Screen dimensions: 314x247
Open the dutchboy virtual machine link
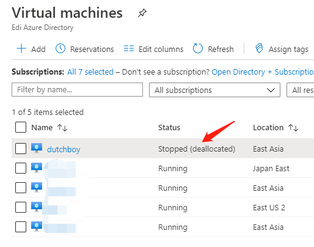point(64,149)
